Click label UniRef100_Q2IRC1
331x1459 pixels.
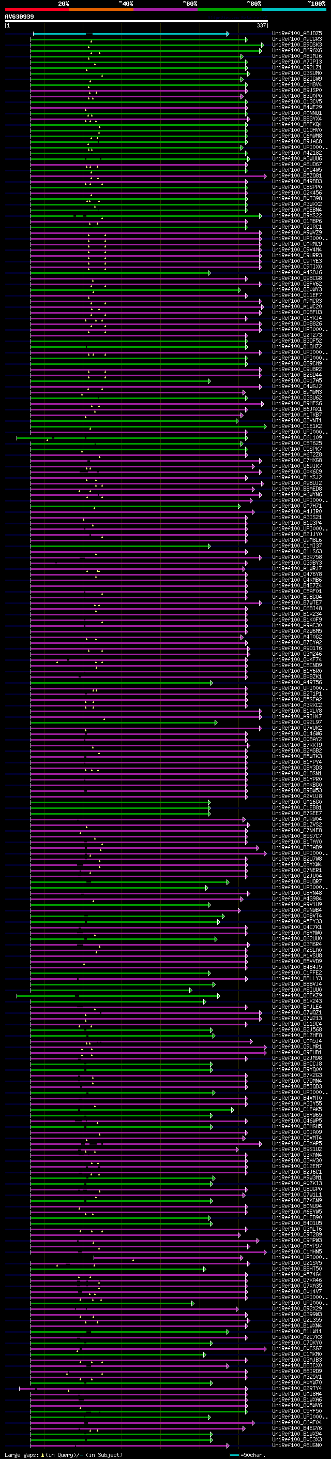(297, 227)
